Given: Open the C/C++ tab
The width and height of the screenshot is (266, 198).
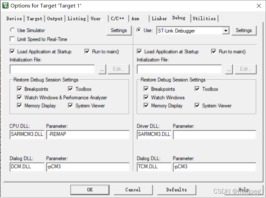Looking at the screenshot, I should coord(118,18).
